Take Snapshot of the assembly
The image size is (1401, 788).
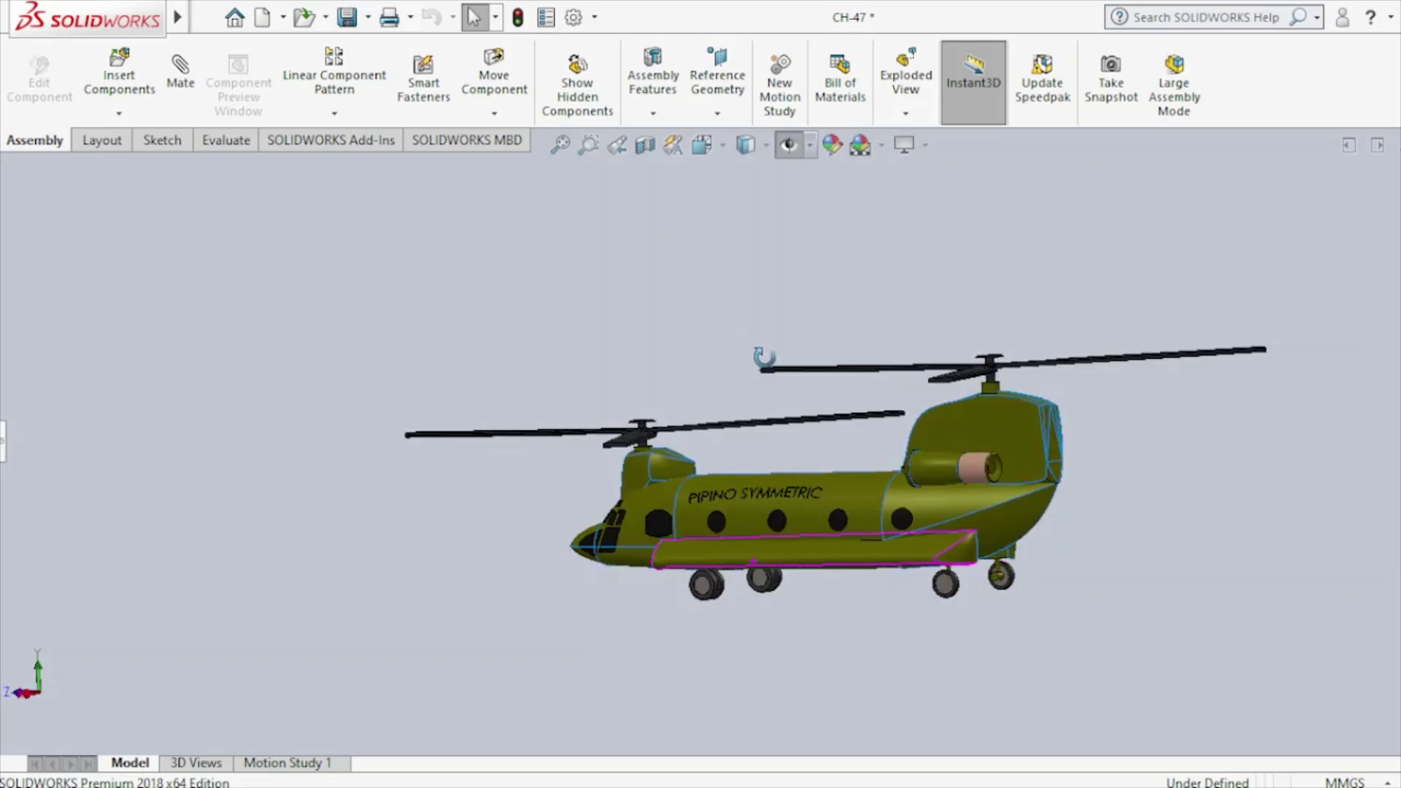tap(1111, 79)
